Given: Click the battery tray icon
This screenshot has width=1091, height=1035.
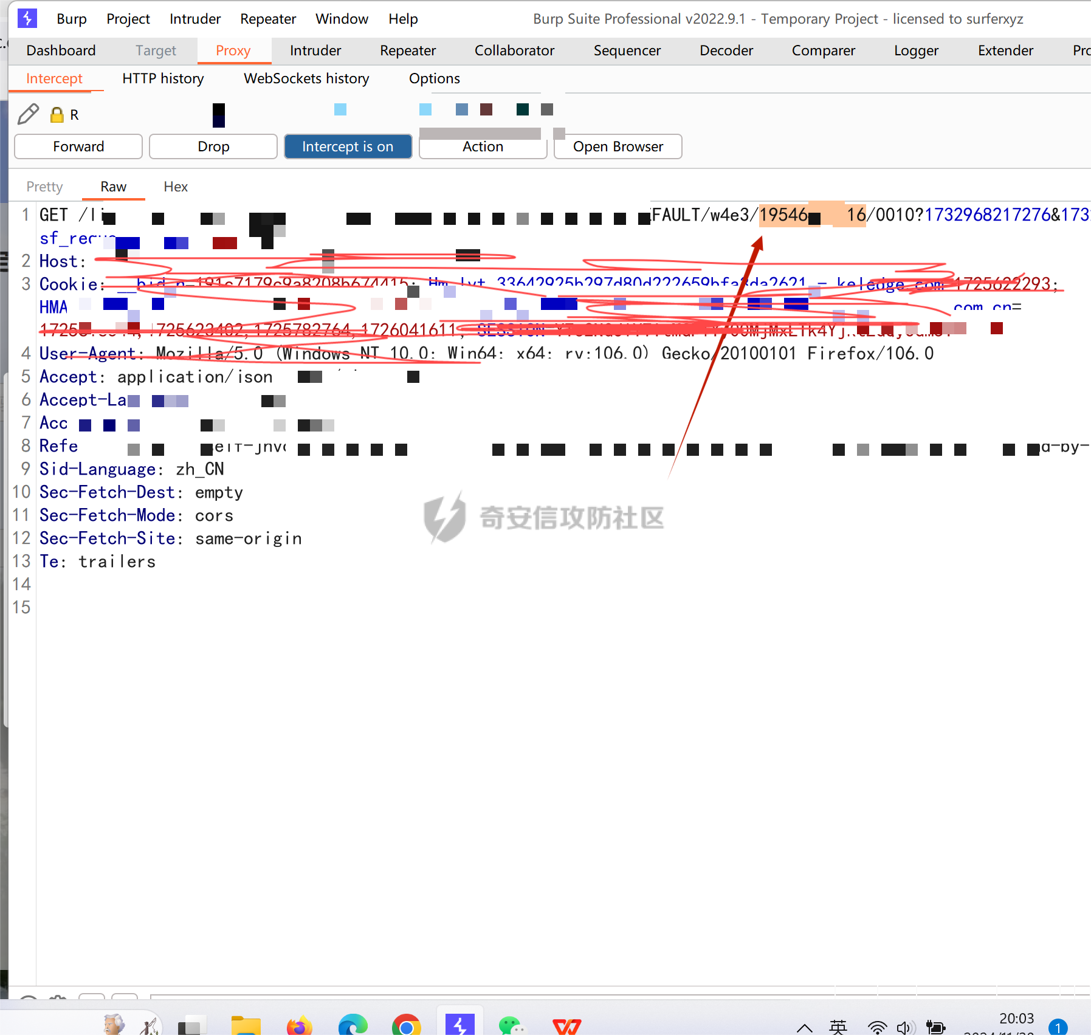Looking at the screenshot, I should click(x=935, y=1028).
